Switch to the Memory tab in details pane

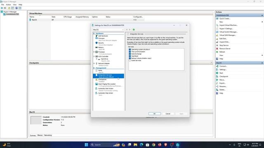(40, 135)
